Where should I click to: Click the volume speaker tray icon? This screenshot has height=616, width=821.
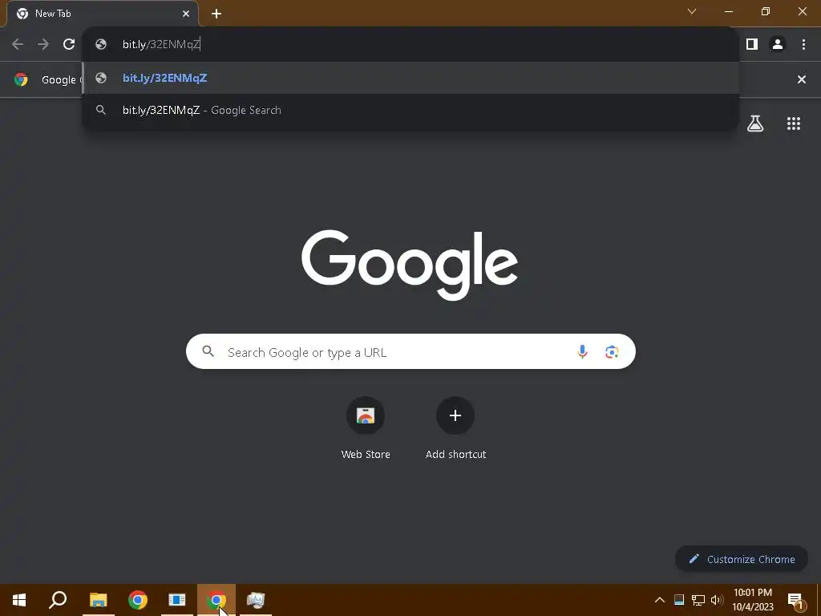[x=717, y=600]
